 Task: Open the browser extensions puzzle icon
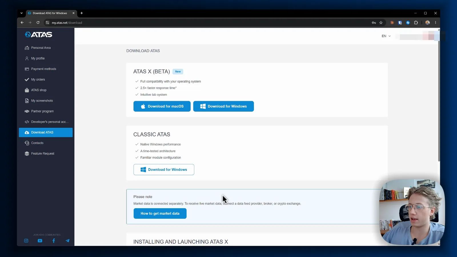coord(416,23)
